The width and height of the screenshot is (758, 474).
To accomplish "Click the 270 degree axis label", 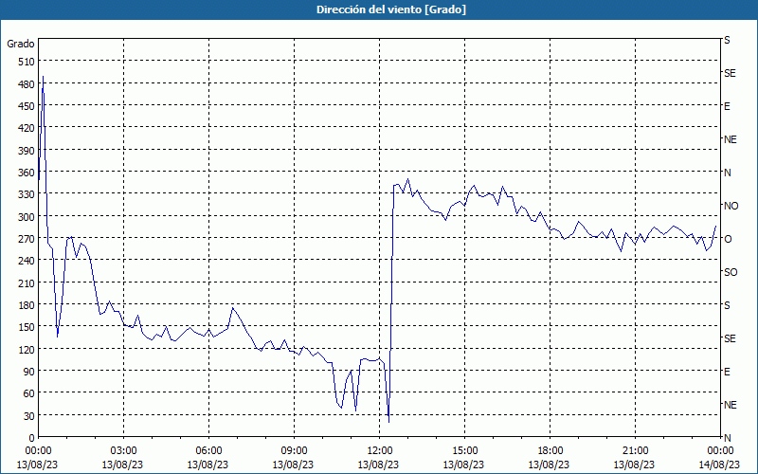I will click(x=27, y=239).
